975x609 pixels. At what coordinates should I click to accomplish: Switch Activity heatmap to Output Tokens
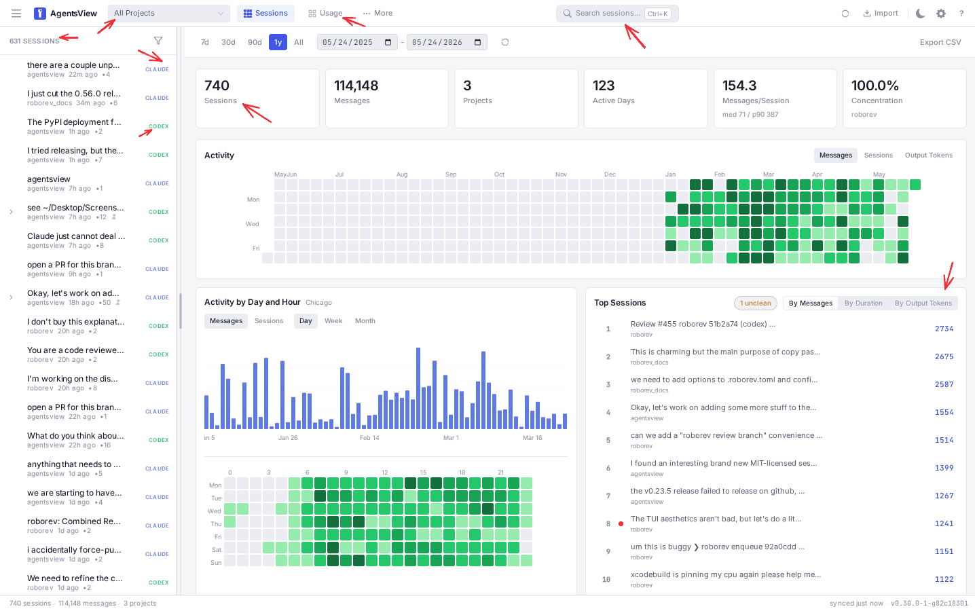click(x=929, y=155)
